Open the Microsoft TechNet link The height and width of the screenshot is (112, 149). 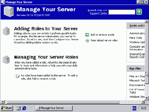pos(137,80)
